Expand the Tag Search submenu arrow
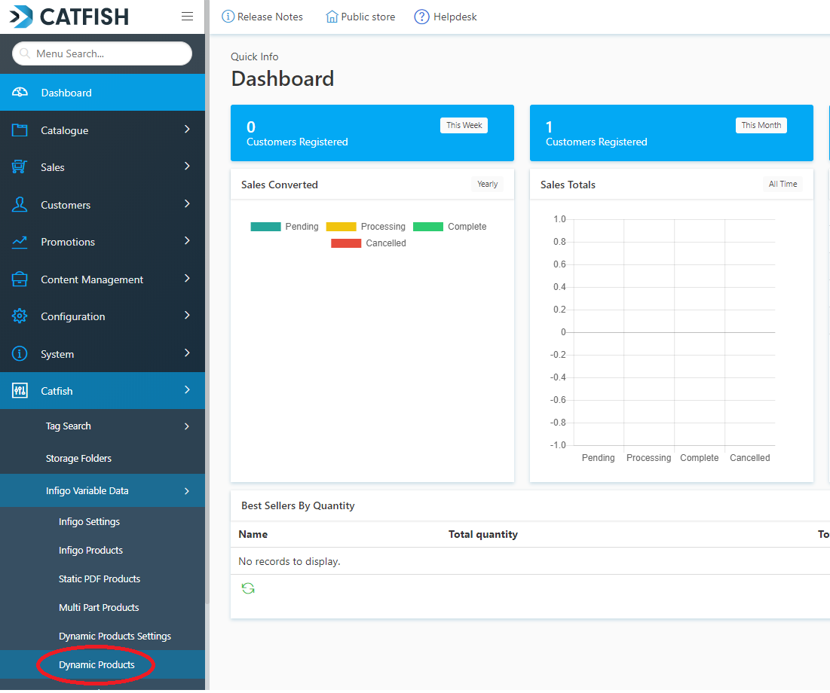 click(187, 426)
